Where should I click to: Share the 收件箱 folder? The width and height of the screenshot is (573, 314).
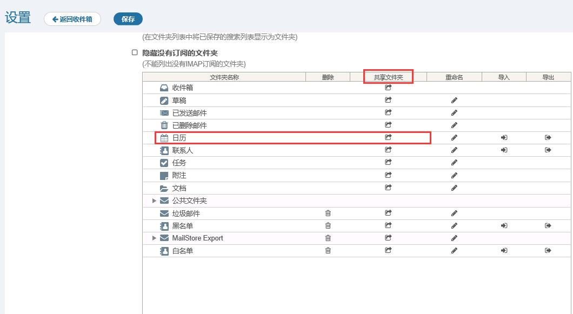[x=388, y=88]
